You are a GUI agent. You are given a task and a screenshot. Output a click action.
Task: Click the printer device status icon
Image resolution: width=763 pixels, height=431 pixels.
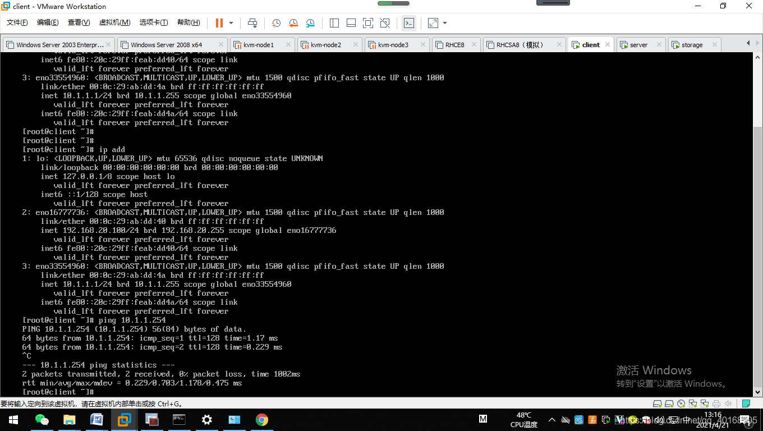pos(716,404)
